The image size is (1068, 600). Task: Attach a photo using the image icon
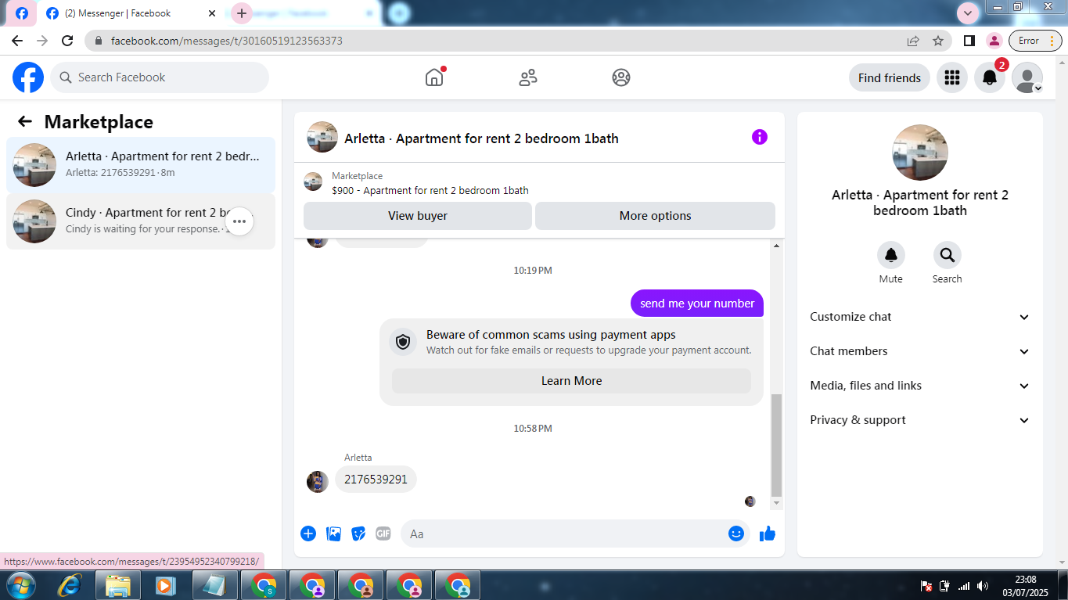coord(333,534)
